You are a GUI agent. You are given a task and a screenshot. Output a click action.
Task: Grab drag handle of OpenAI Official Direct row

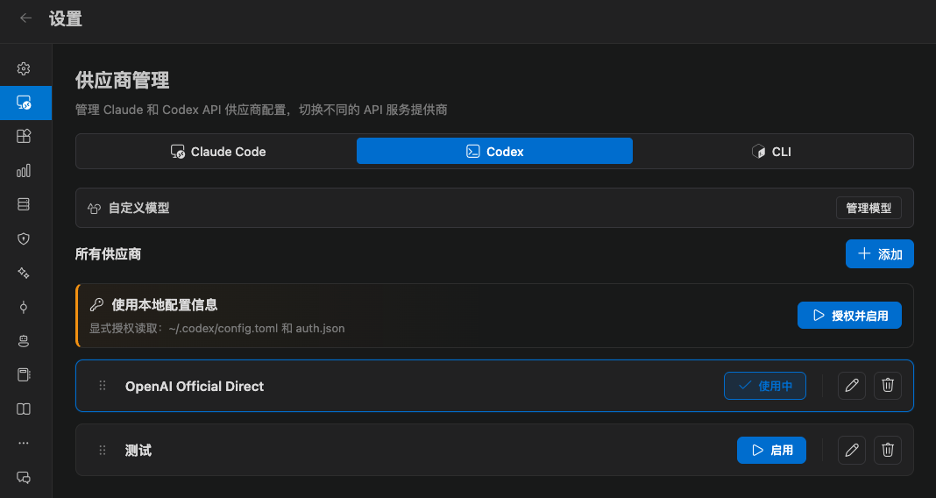[102, 386]
